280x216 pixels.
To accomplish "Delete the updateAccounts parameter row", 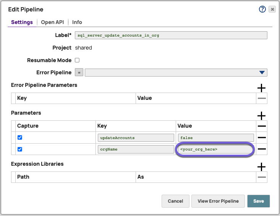I will 262,138.
